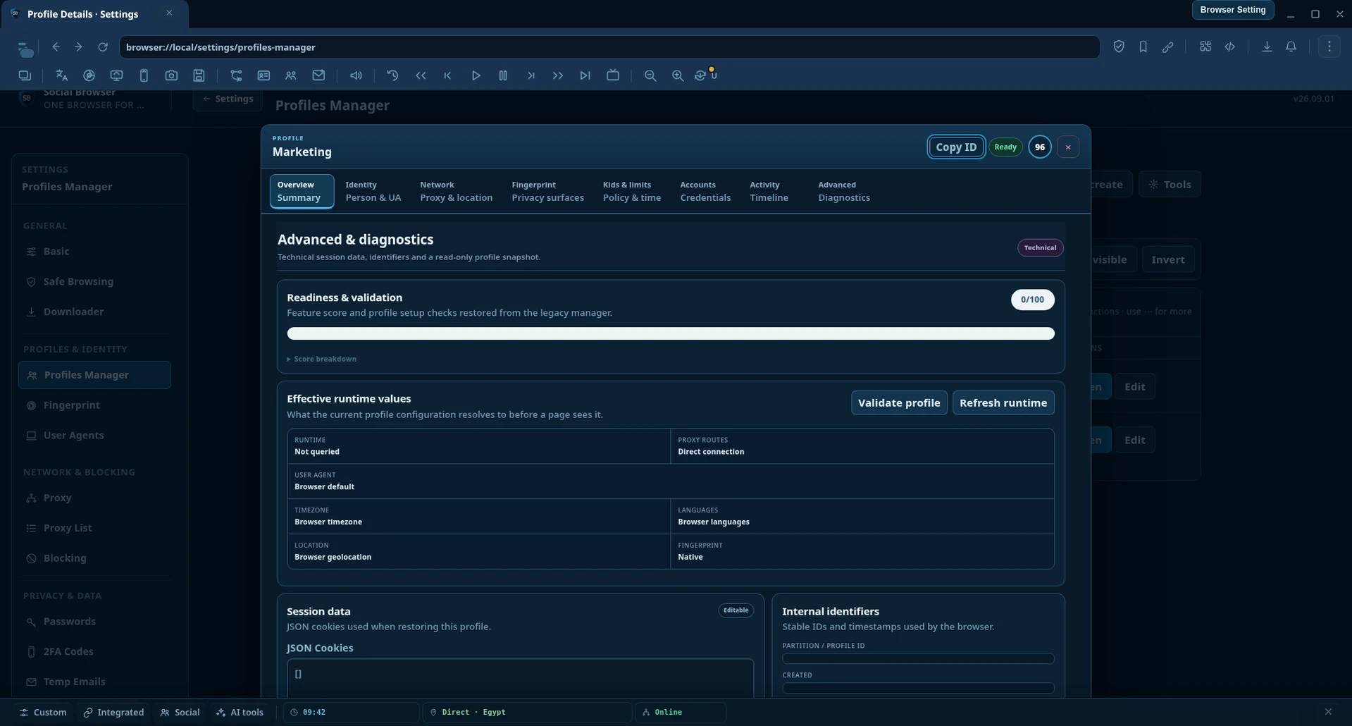Click the zoom in magnifier icon

pyautogui.click(x=677, y=75)
